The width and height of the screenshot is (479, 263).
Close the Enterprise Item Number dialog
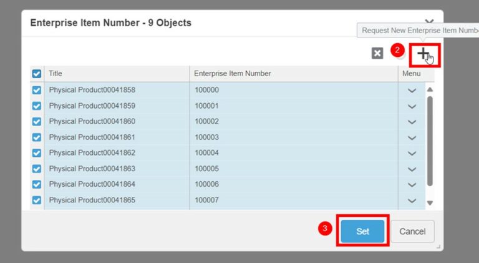429,22
